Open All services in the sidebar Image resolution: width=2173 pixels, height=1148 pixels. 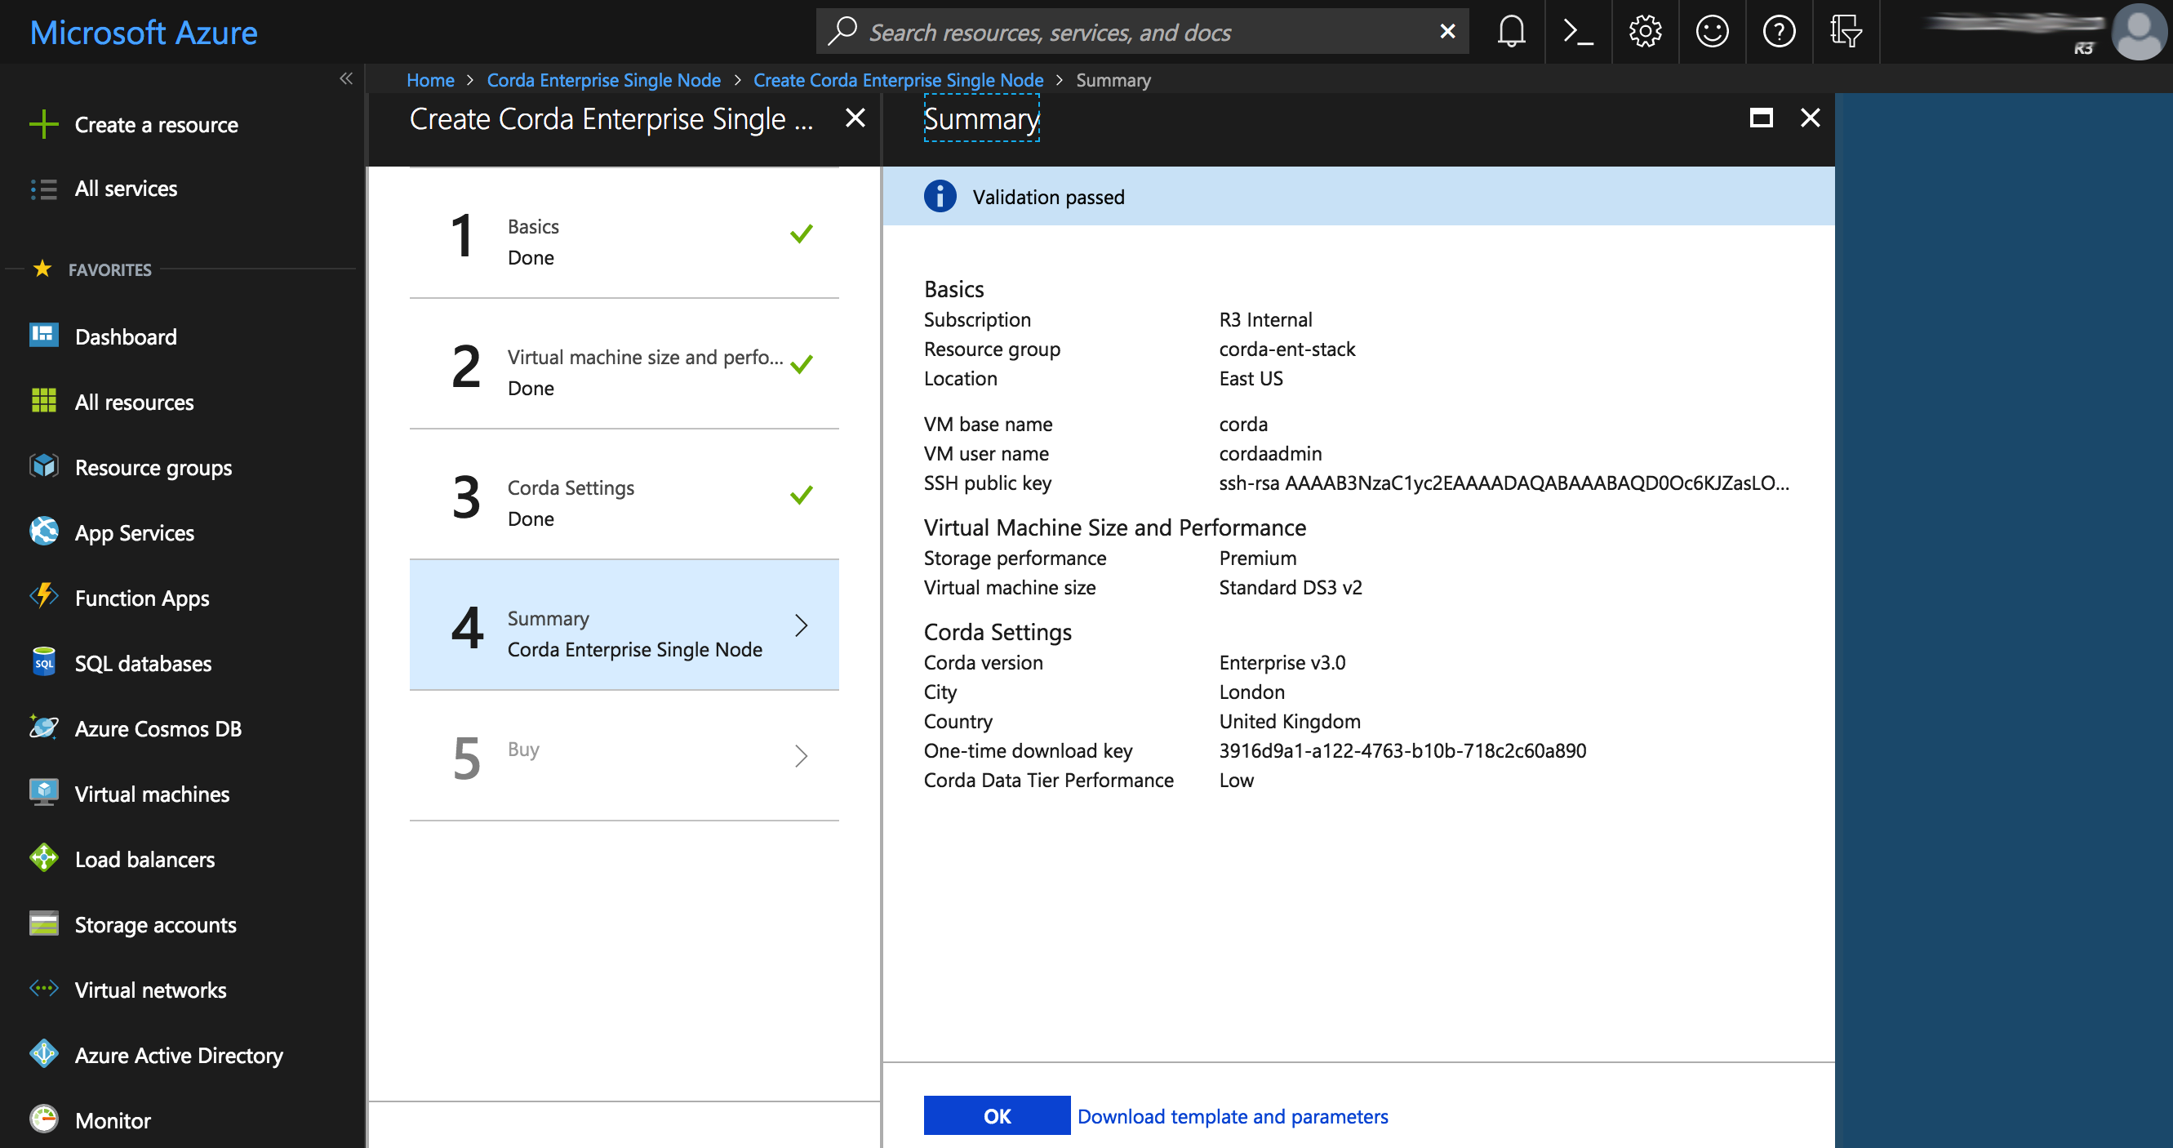(126, 187)
